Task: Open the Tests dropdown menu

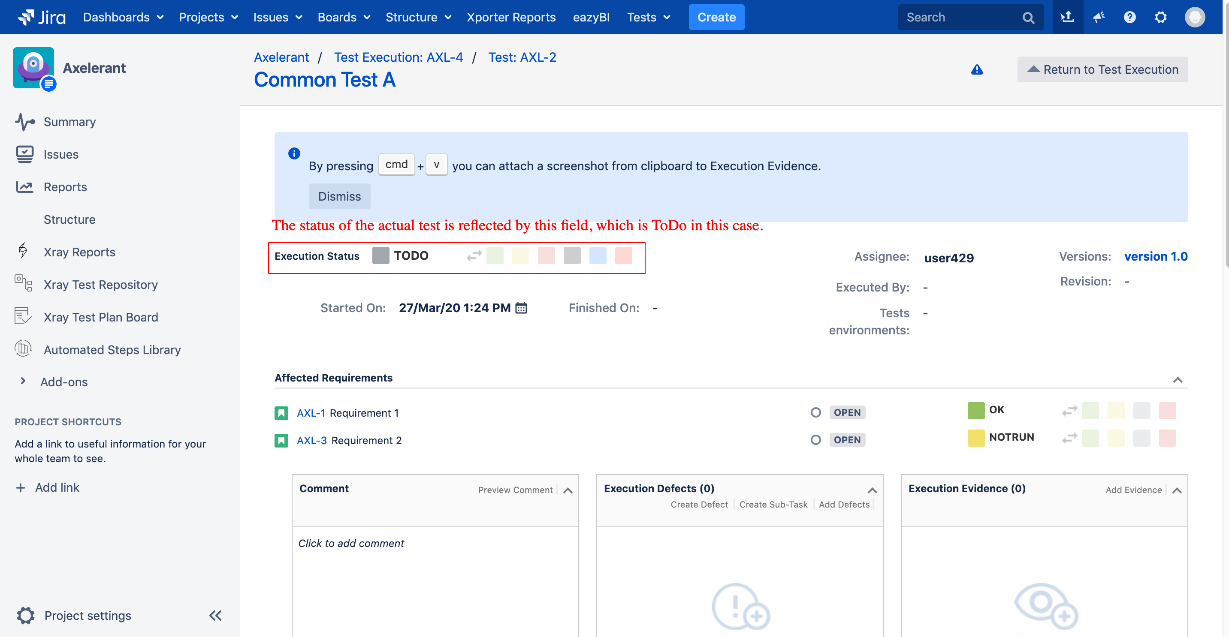Action: pyautogui.click(x=648, y=17)
